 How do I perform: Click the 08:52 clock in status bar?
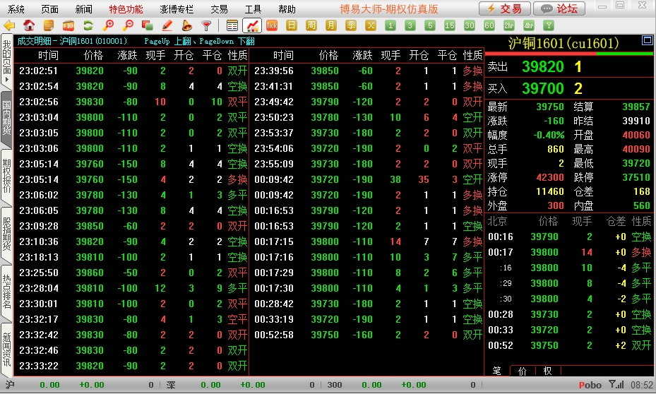coord(641,385)
